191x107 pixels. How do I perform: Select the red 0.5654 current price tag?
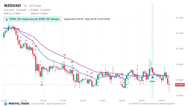click(x=180, y=84)
